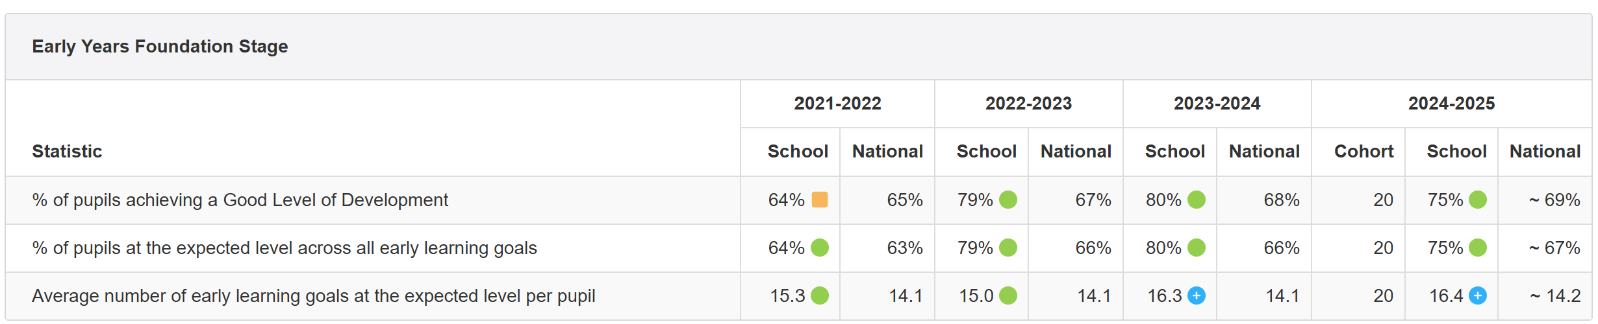Click green dot next to 79% Good Level of Development
The height and width of the screenshot is (324, 1598).
pos(1008,200)
